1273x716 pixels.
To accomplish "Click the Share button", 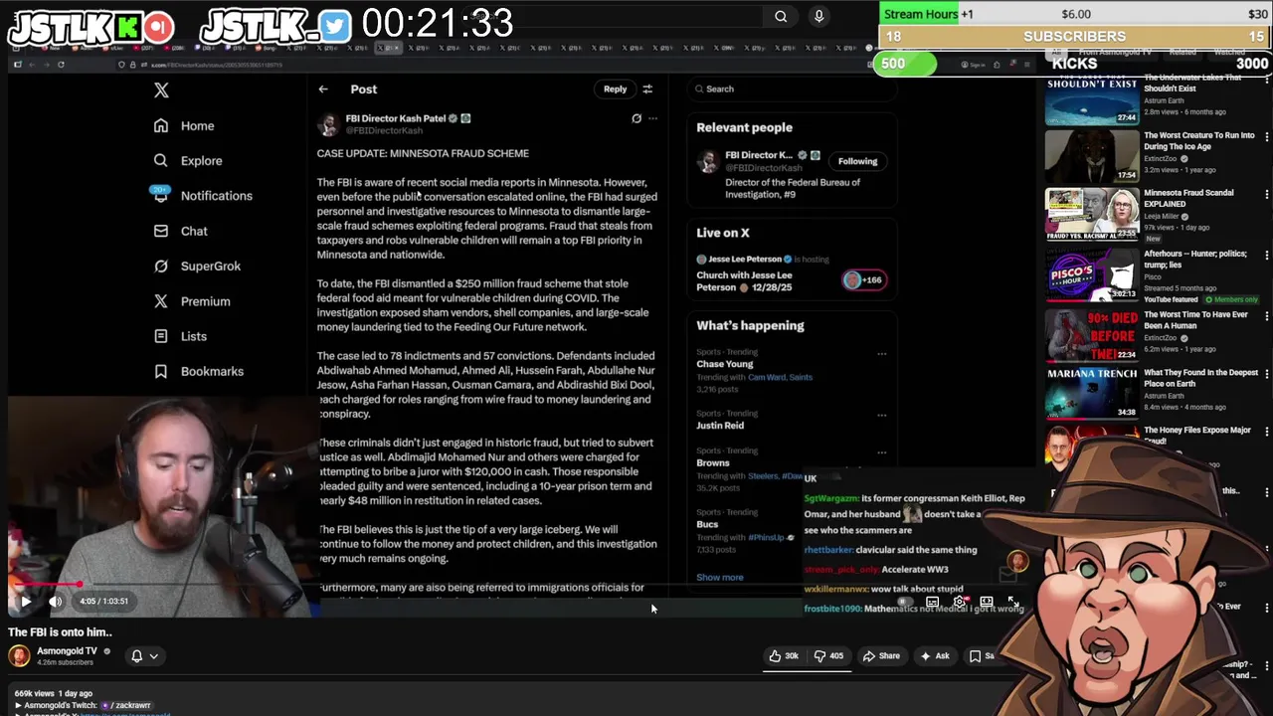I will coord(881,656).
